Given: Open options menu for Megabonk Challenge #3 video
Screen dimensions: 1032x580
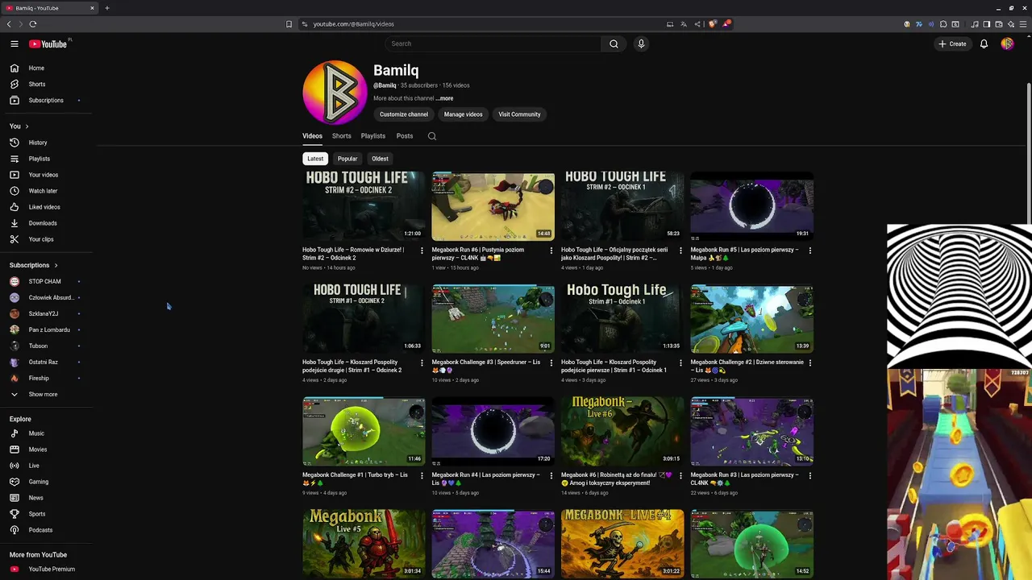Looking at the screenshot, I should click(551, 363).
